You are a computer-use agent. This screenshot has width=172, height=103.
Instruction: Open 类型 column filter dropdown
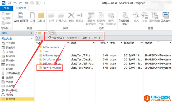[x=121, y=43]
